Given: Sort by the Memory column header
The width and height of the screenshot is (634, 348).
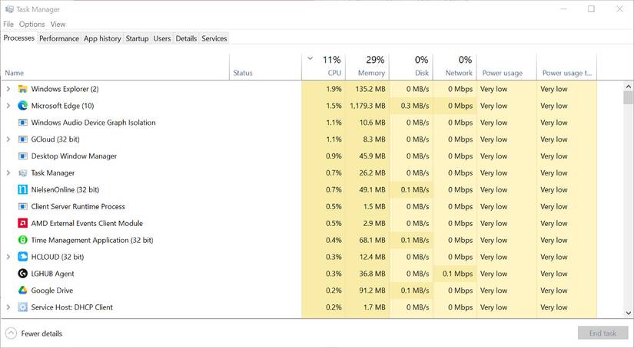Looking at the screenshot, I should coord(367,67).
